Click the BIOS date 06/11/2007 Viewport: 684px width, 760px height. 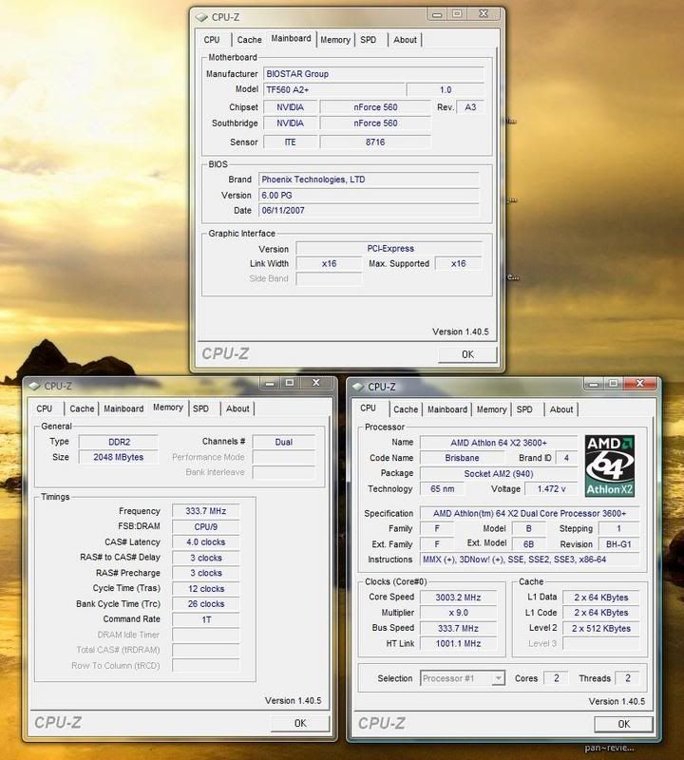(x=369, y=211)
